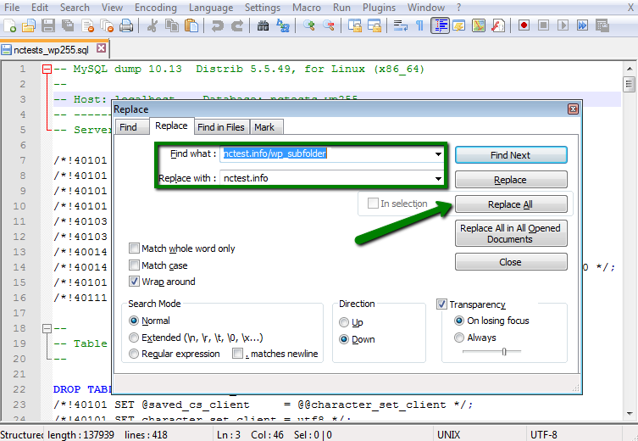The width and height of the screenshot is (638, 441).
Task: Switch to the Find in Files tab
Action: (x=220, y=127)
